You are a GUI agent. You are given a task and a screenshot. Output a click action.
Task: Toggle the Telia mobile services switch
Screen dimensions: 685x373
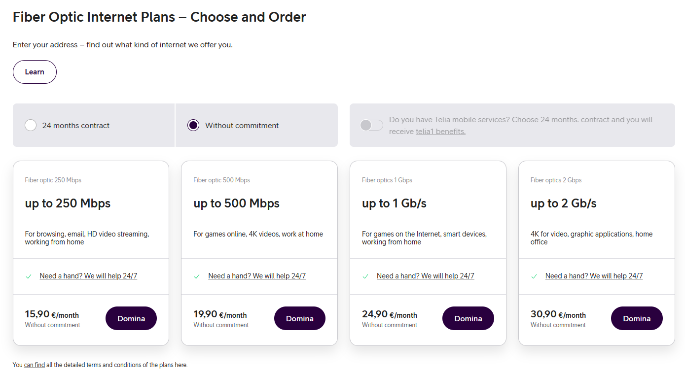(x=371, y=125)
